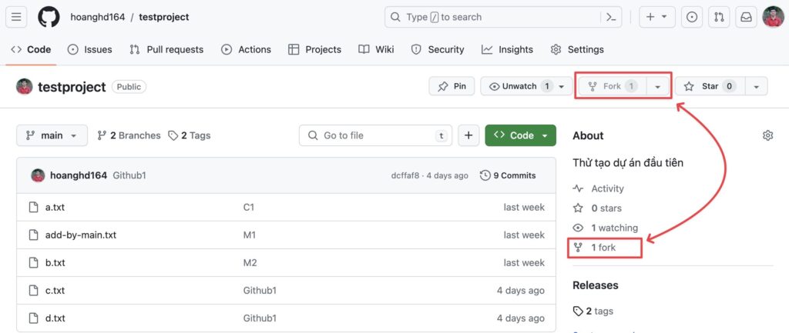The height and width of the screenshot is (333, 789).
Task: Focus the Go to file search box
Action: pyautogui.click(x=375, y=135)
